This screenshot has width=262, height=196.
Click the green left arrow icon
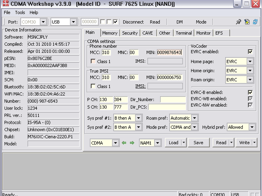(x=124, y=143)
